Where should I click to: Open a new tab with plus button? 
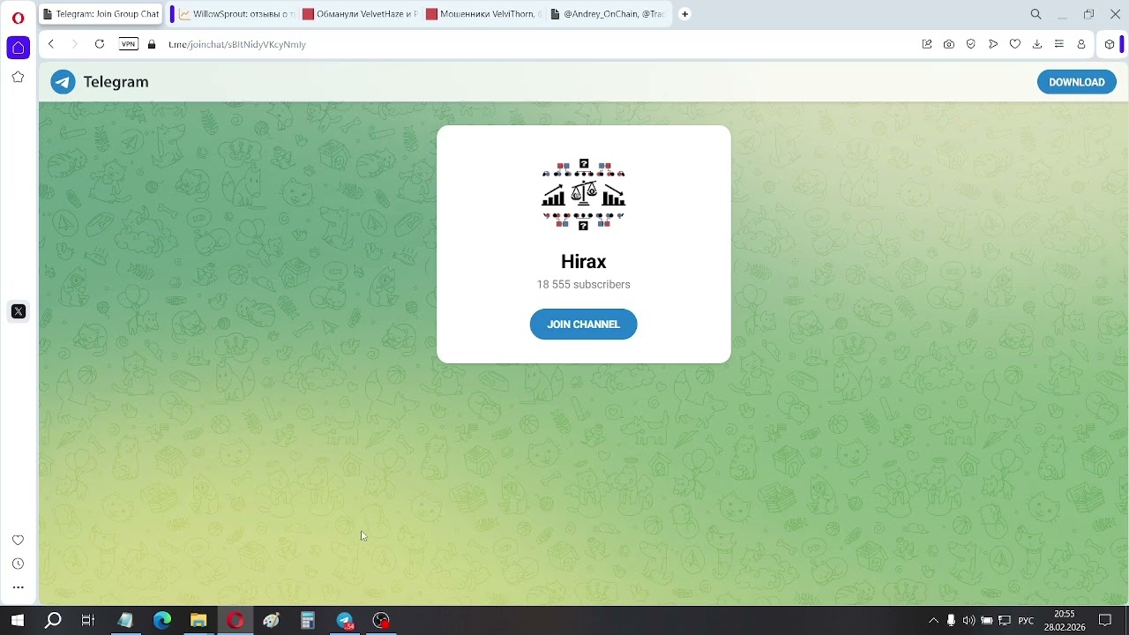(684, 14)
